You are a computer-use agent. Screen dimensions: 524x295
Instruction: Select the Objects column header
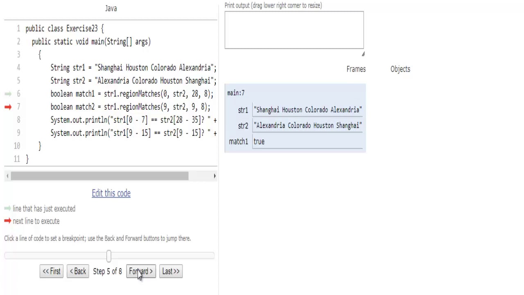400,69
